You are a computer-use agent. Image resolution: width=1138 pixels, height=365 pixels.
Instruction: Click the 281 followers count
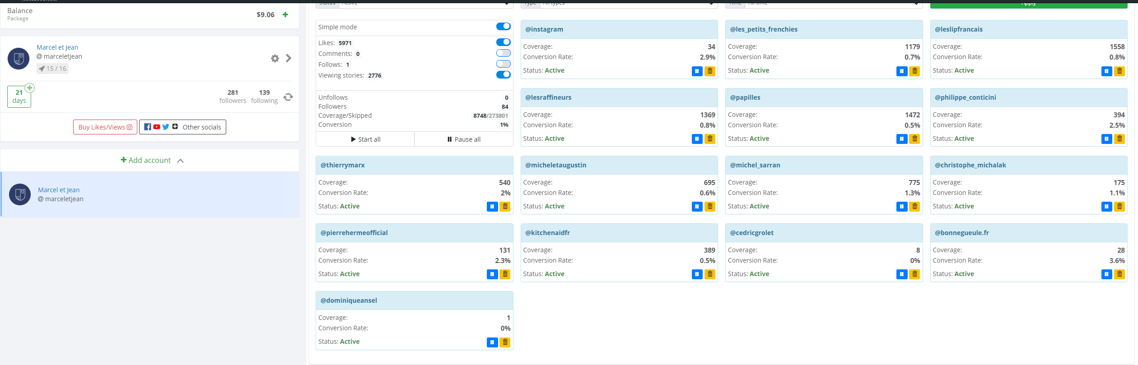233,97
